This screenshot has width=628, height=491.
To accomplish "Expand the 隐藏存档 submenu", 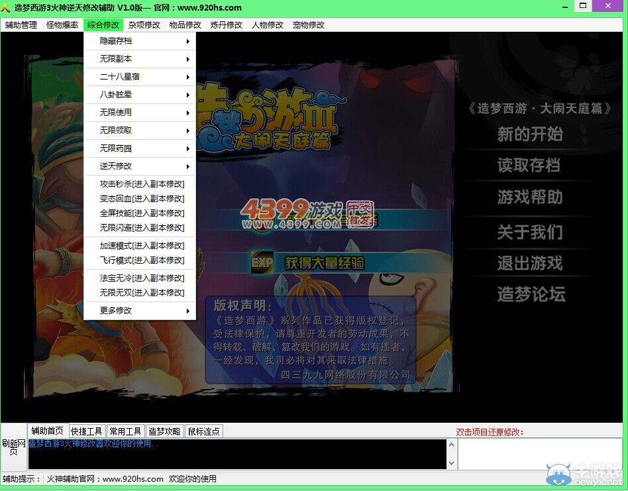I will [x=139, y=41].
